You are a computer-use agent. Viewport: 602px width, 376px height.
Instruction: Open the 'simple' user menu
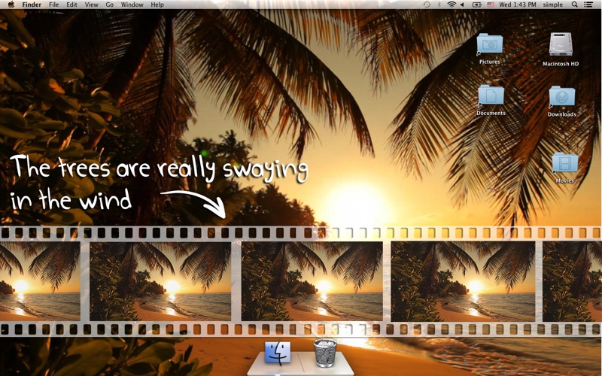tap(552, 5)
